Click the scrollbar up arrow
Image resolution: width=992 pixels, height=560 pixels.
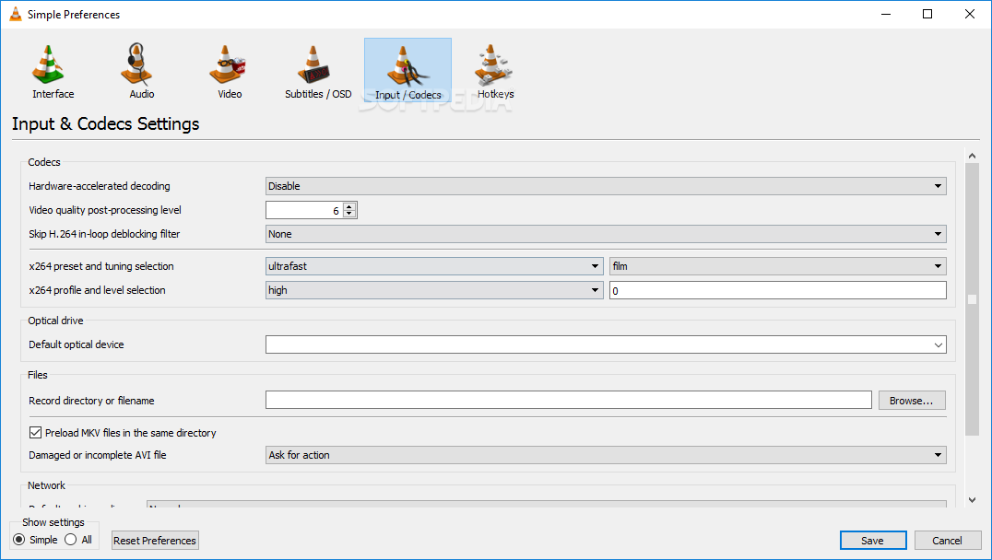click(972, 156)
